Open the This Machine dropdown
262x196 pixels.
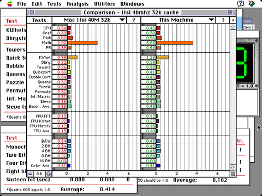pyautogui.click(x=178, y=20)
